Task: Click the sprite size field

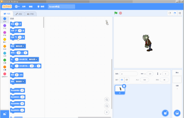Action: [145, 80]
